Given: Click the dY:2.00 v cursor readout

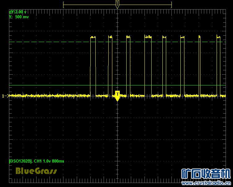Looking at the screenshot, I should tap(18, 12).
